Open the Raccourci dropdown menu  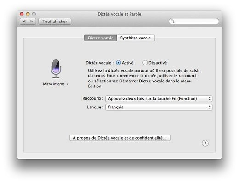tap(159, 99)
